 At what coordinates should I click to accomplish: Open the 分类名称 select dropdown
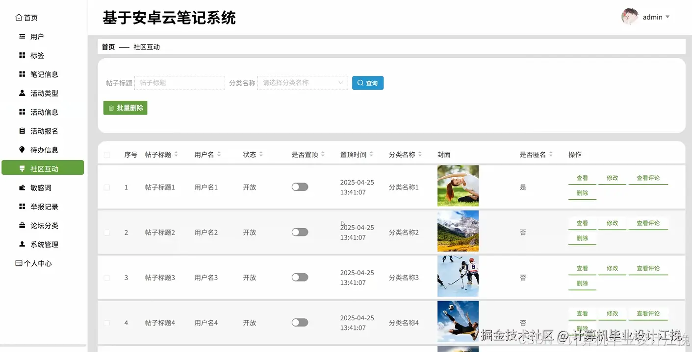coord(303,83)
